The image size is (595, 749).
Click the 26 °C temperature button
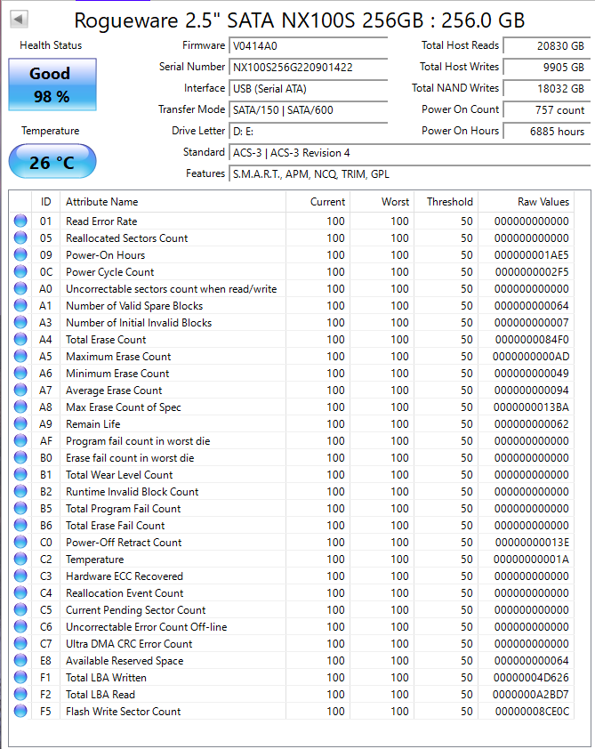[x=52, y=162]
